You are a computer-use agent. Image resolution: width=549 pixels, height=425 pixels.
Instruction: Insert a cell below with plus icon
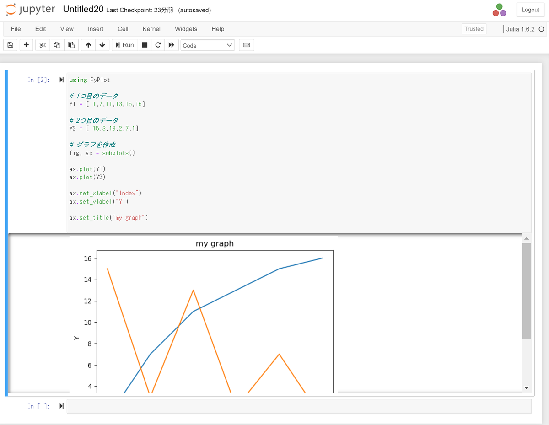pos(26,45)
